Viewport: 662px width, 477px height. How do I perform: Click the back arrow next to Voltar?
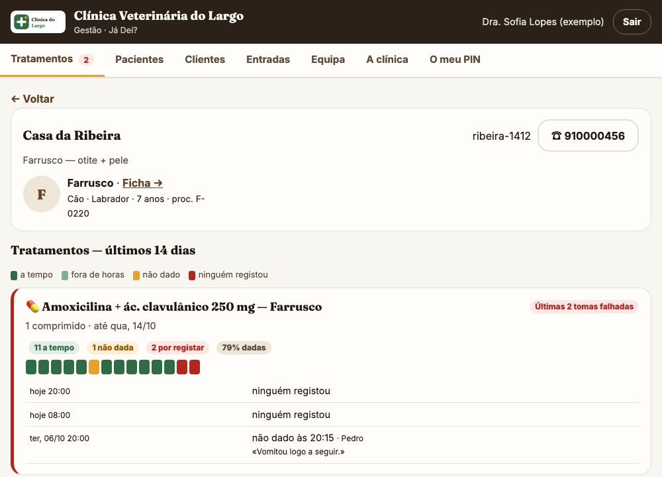point(16,99)
